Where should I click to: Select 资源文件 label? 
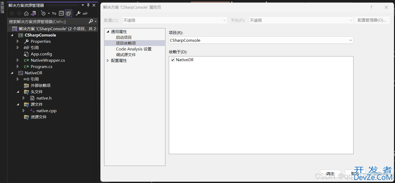[x=39, y=117]
